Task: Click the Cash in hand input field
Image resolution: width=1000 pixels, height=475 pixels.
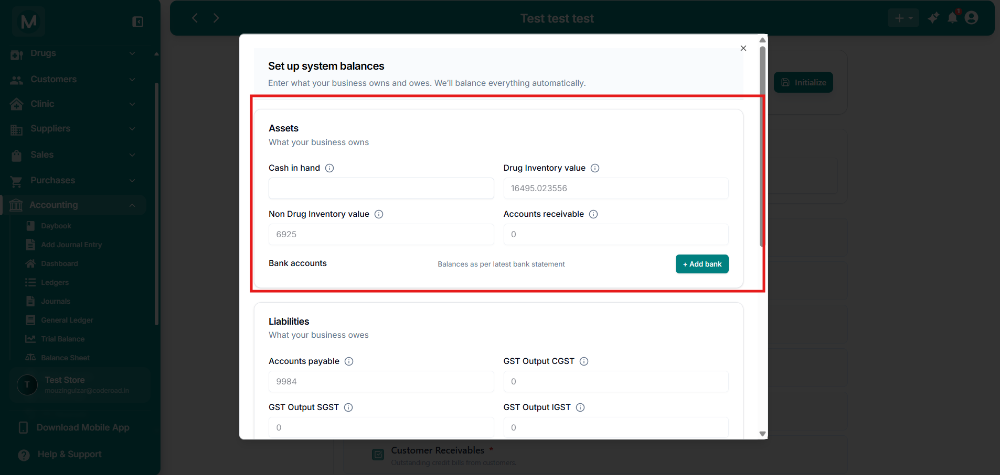Action: (381, 189)
